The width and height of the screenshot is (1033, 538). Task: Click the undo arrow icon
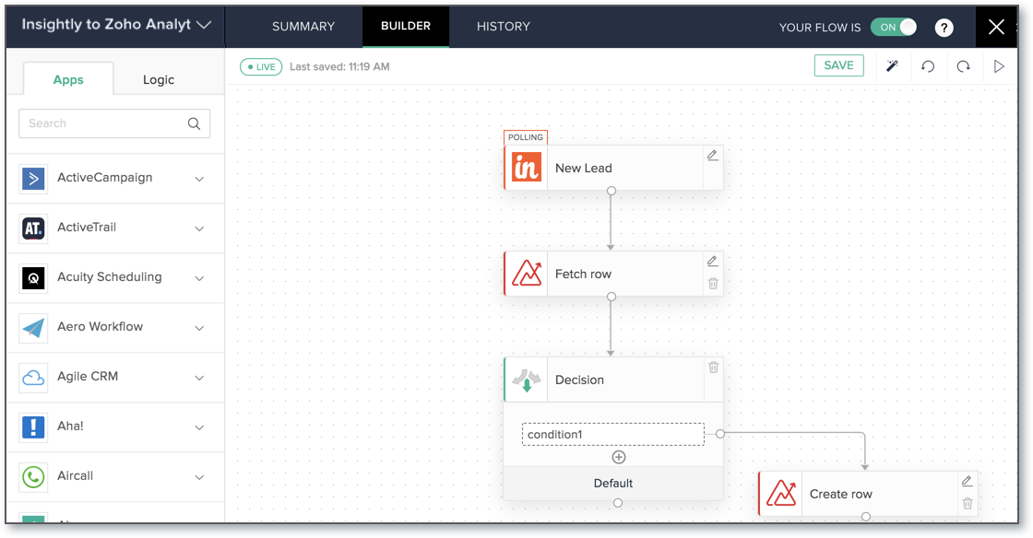pos(928,66)
